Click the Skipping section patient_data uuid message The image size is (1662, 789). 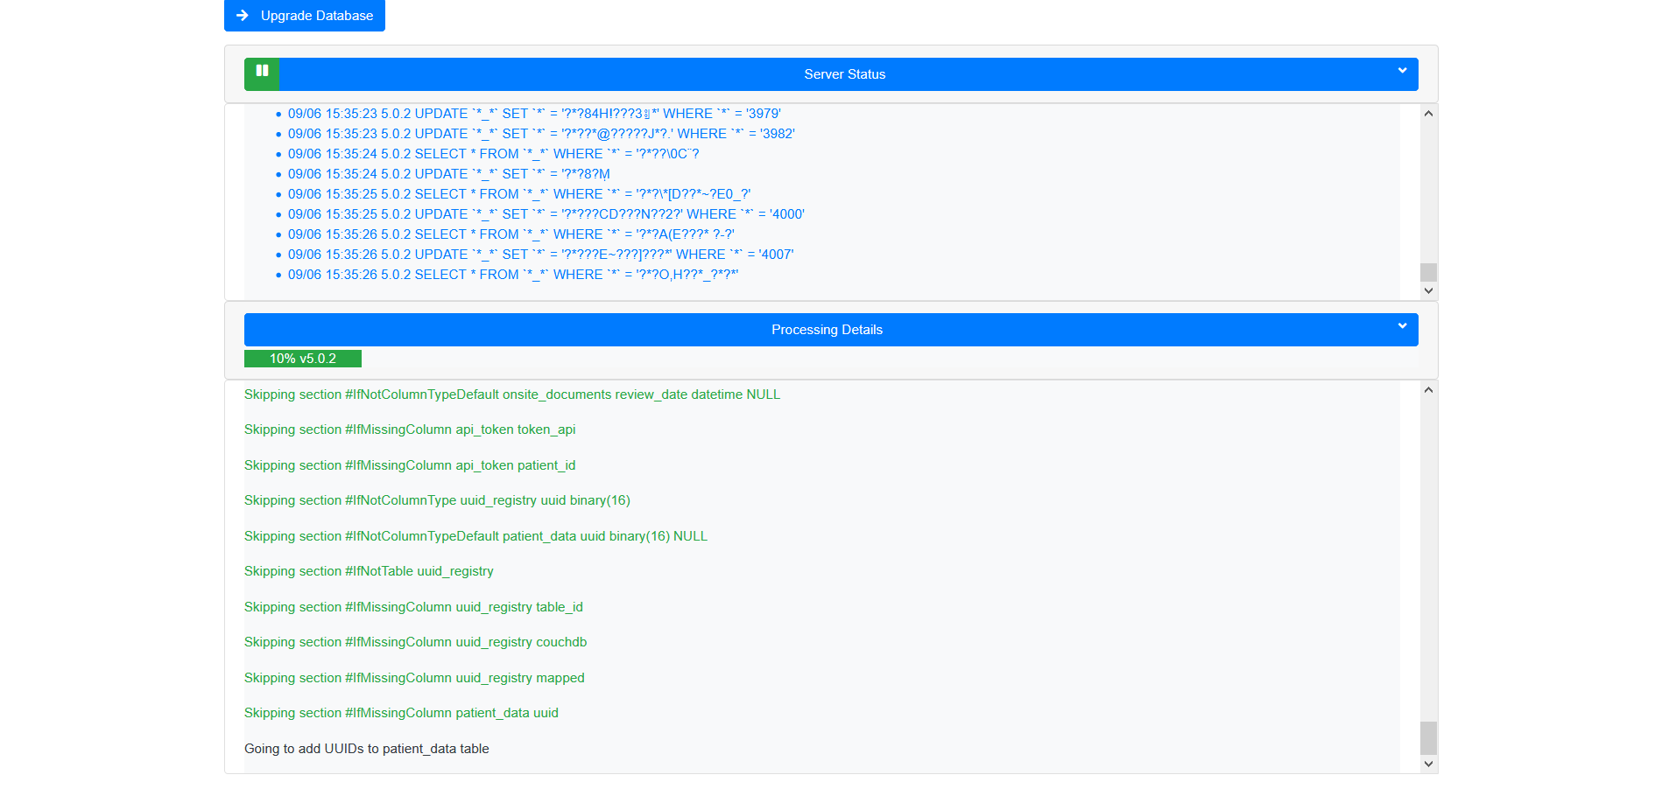(x=401, y=713)
